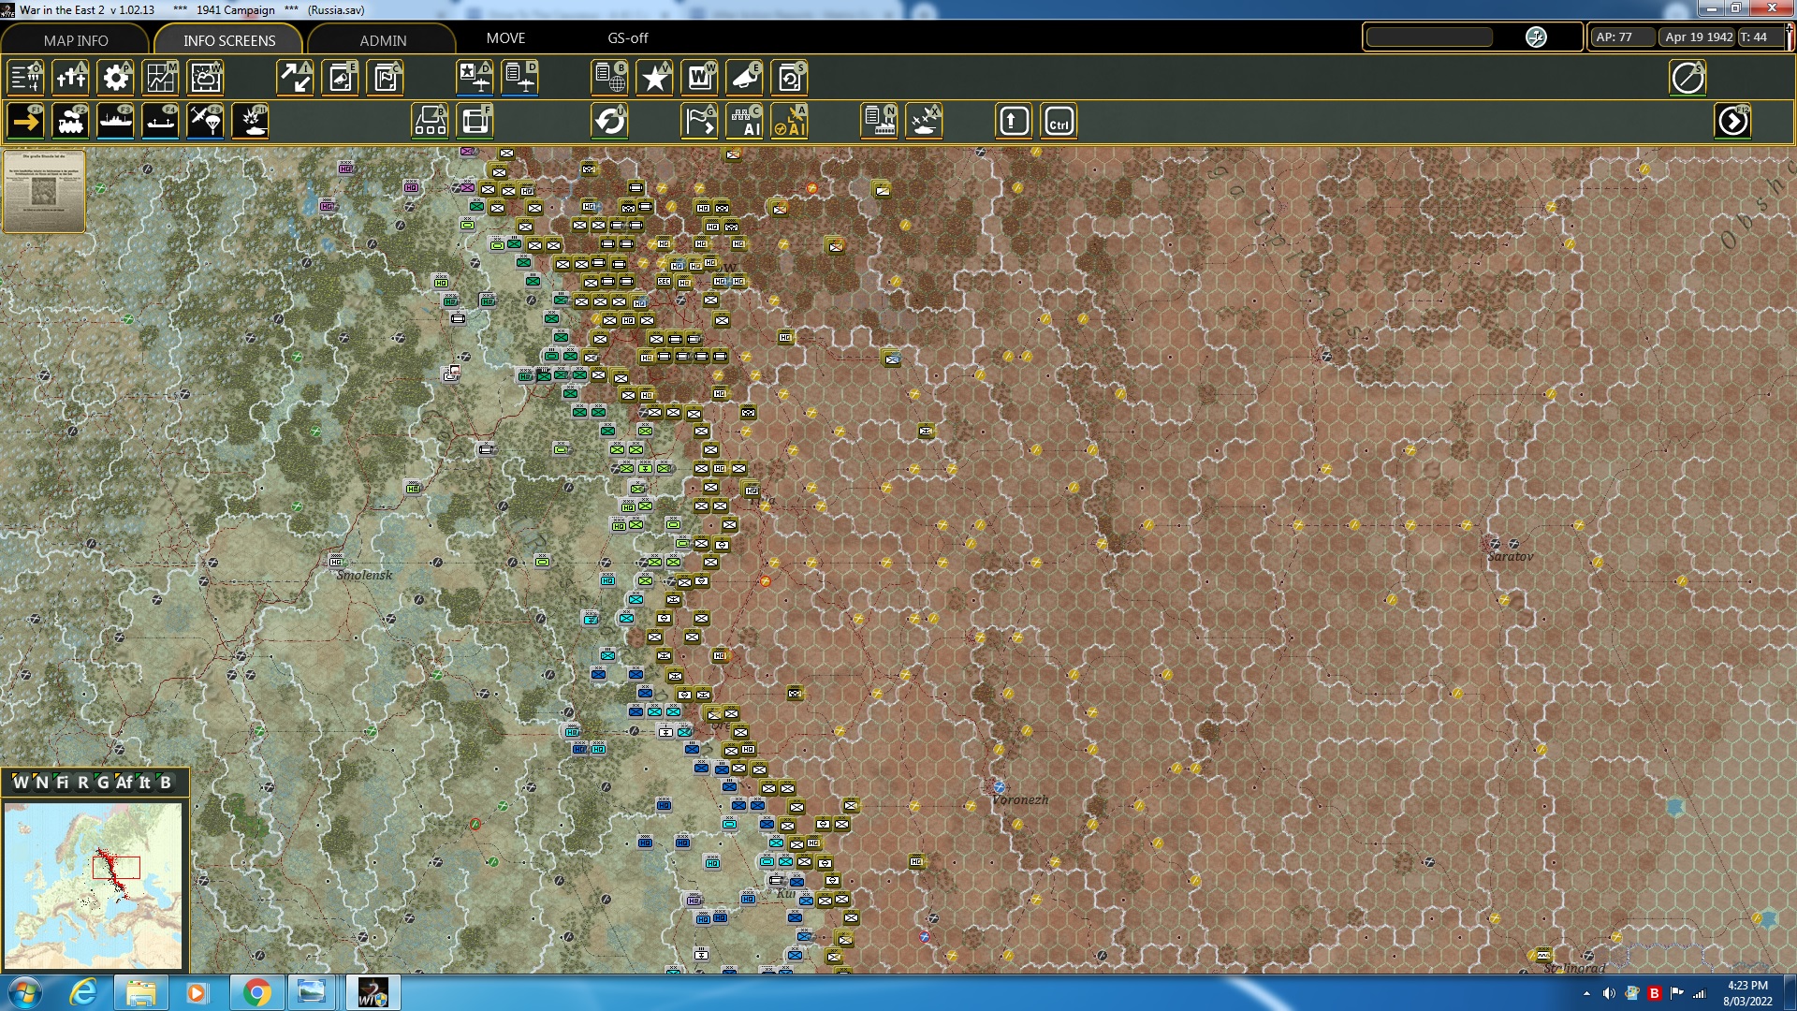The width and height of the screenshot is (1797, 1011).
Task: Click the reinforcements/withdrawals arrows icon (I)
Action: (295, 78)
